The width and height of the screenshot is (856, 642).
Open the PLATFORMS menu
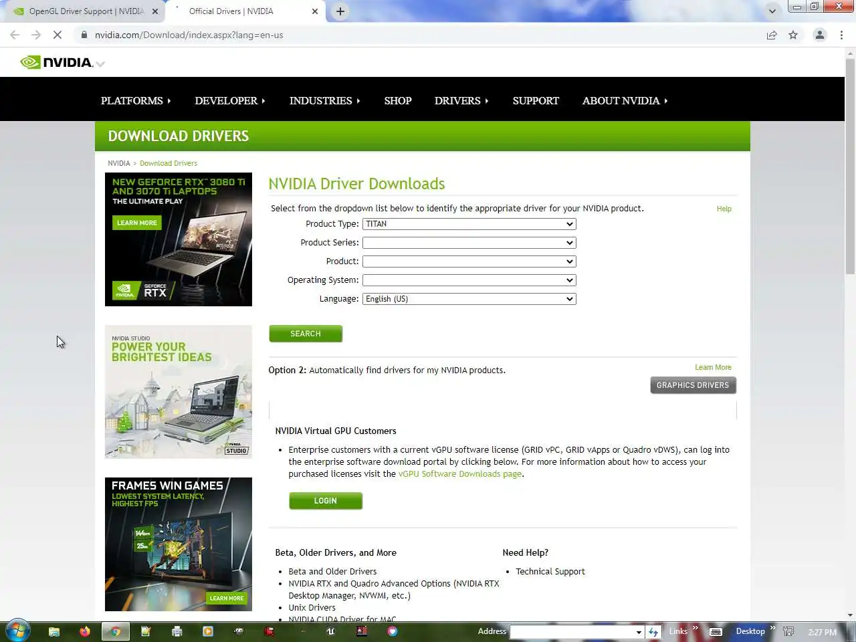pos(136,100)
